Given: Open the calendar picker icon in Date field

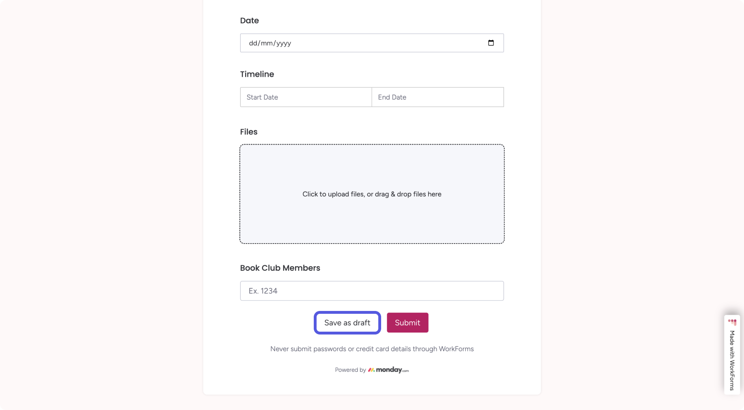Looking at the screenshot, I should (x=491, y=43).
